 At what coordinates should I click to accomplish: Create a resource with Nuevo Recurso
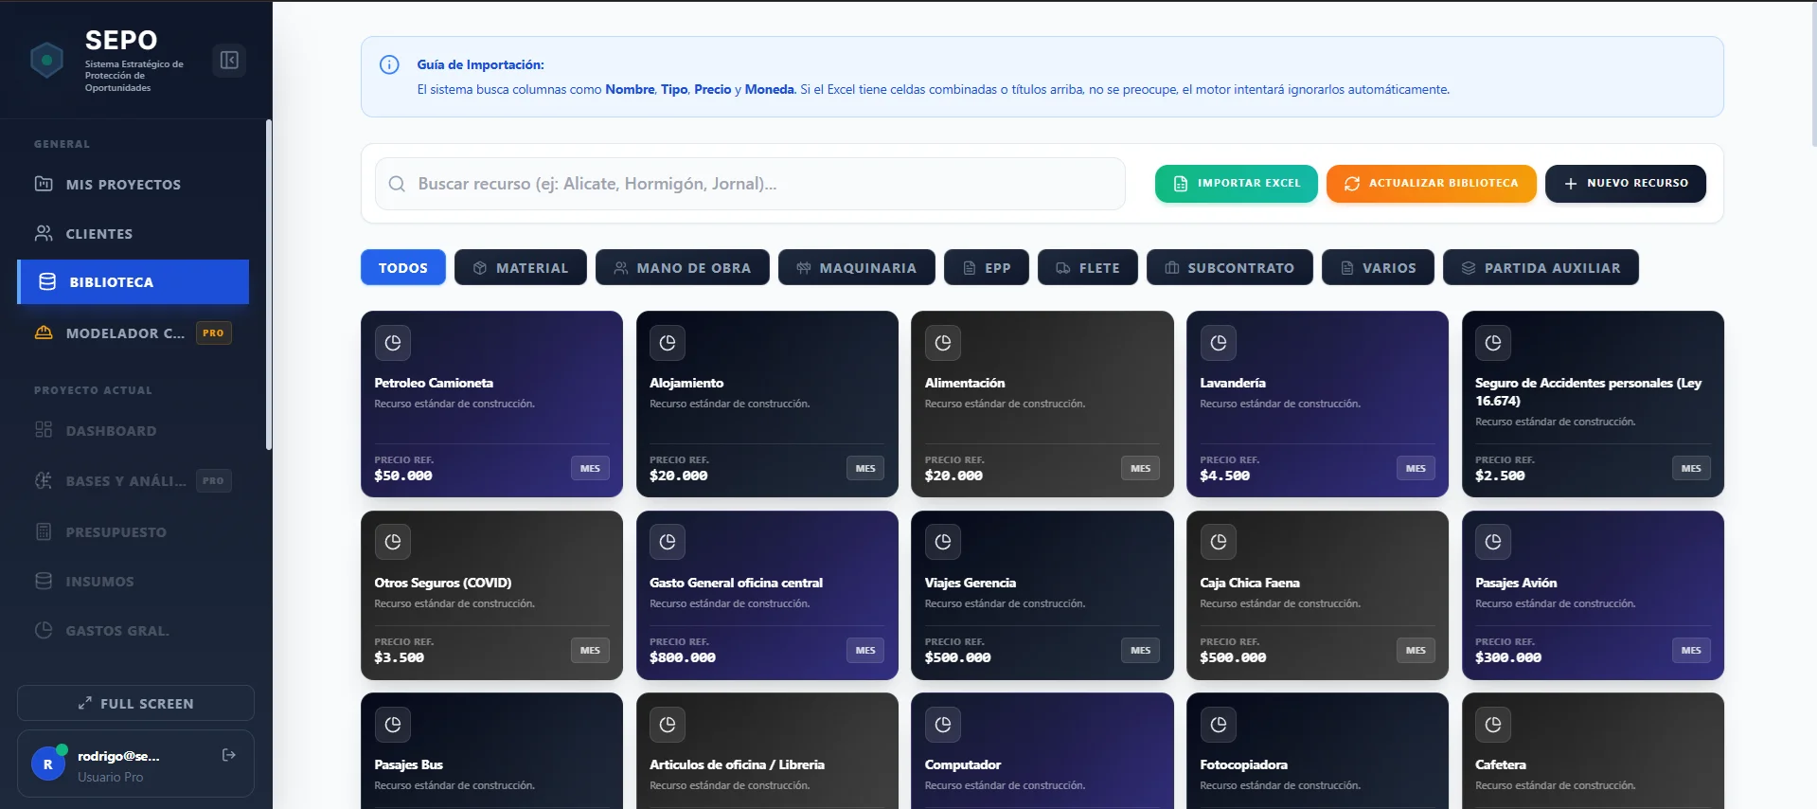[1625, 184]
